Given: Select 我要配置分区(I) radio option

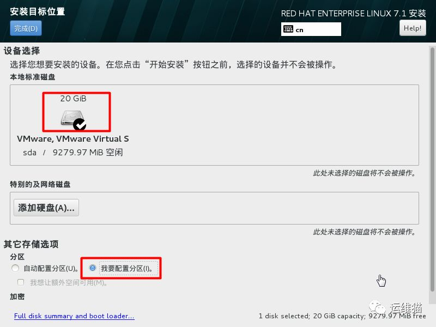Looking at the screenshot, I should point(93,268).
